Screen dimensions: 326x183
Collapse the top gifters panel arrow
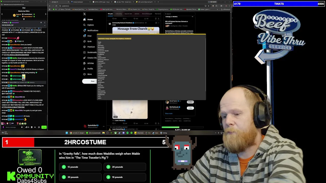(x=24, y=19)
